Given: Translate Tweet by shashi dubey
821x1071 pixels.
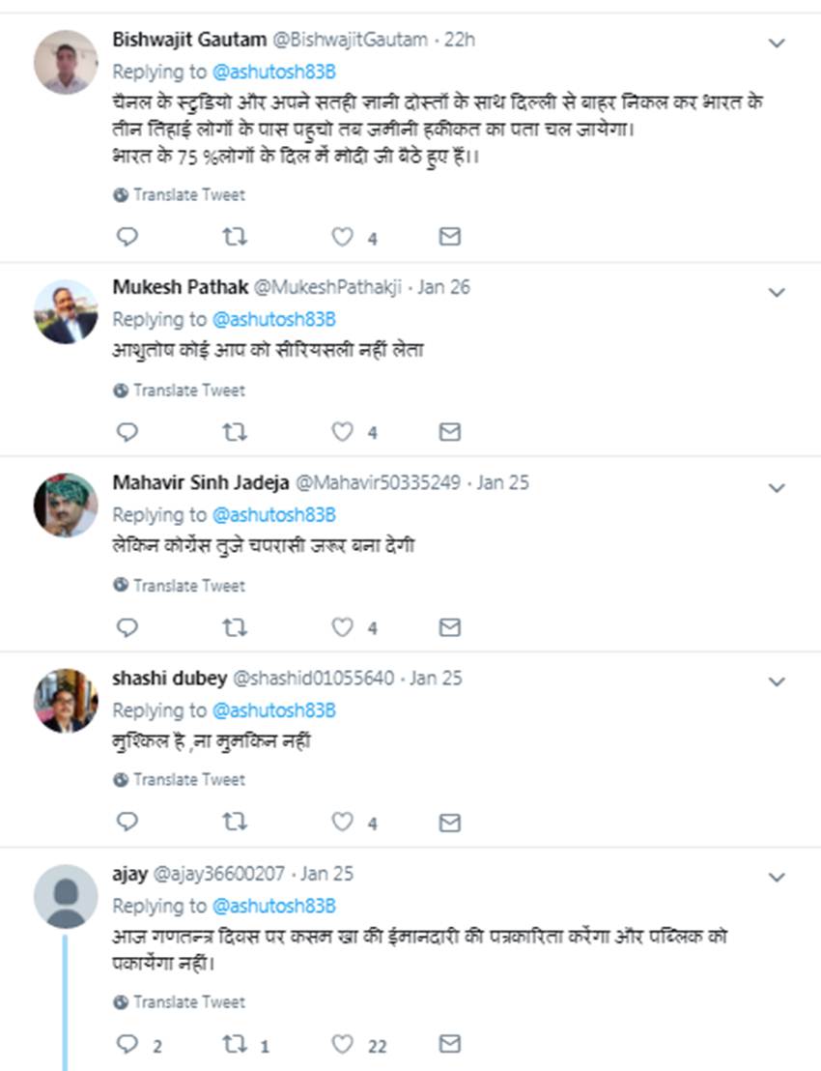Looking at the screenshot, I should [x=189, y=780].
